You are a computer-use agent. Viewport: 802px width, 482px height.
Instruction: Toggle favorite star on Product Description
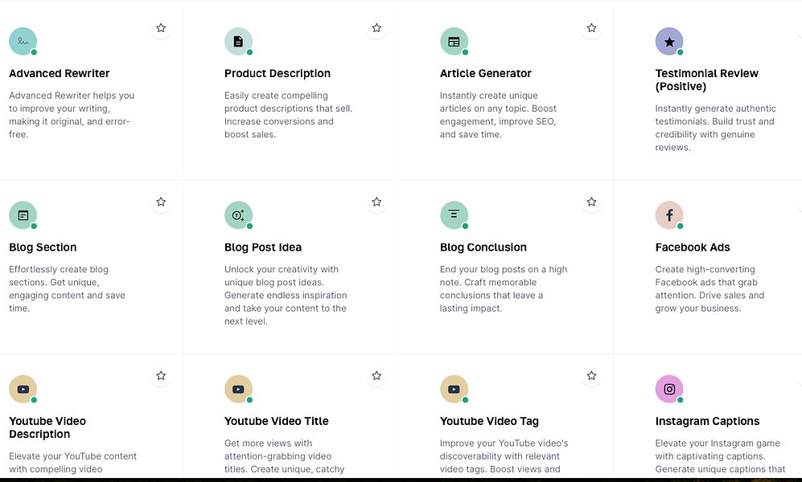(376, 28)
